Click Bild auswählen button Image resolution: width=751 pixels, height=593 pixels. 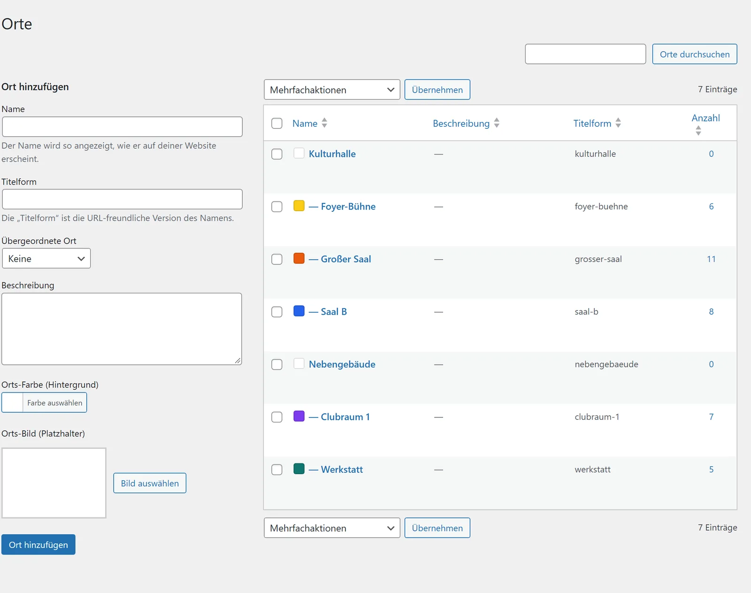(x=150, y=483)
